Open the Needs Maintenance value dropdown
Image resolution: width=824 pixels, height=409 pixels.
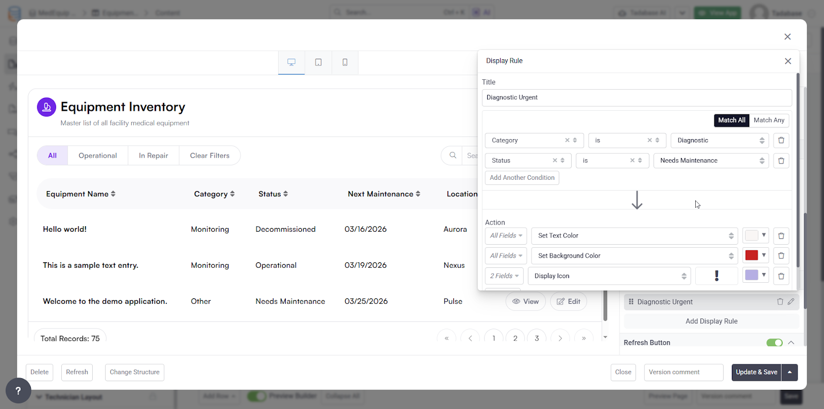pos(711,161)
